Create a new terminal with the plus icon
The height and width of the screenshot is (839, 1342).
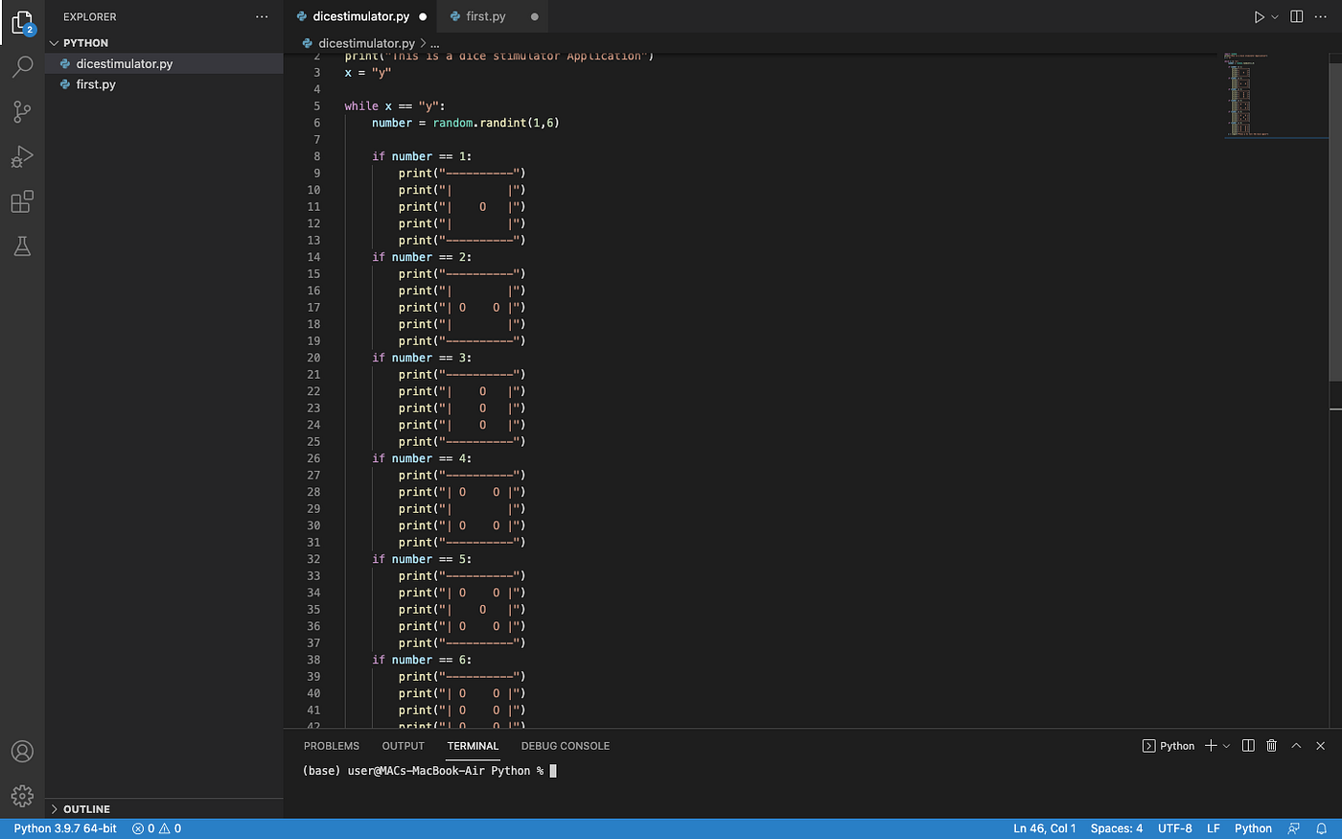(1211, 745)
